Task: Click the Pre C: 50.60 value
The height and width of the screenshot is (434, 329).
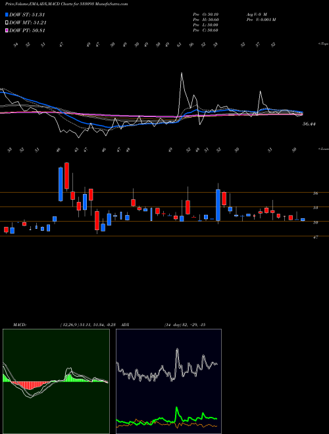Action: click(x=206, y=30)
